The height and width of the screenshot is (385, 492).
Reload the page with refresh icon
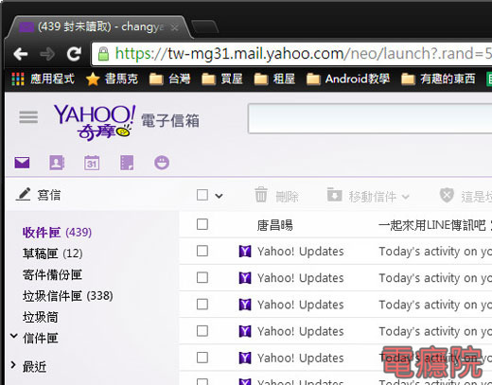point(74,54)
